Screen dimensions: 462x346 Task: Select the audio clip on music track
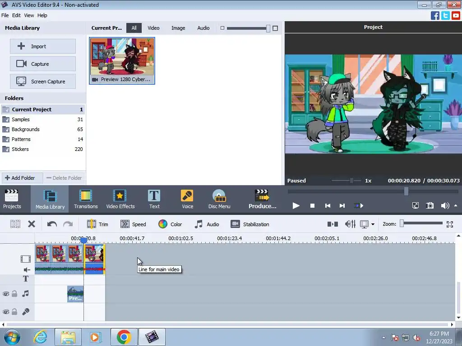75,294
